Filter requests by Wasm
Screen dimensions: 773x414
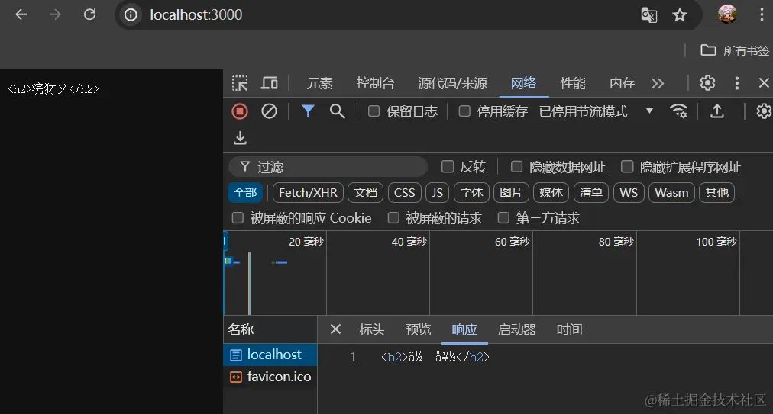pos(671,192)
